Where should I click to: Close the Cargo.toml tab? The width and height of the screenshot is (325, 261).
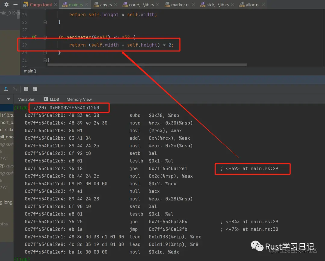(x=55, y=5)
